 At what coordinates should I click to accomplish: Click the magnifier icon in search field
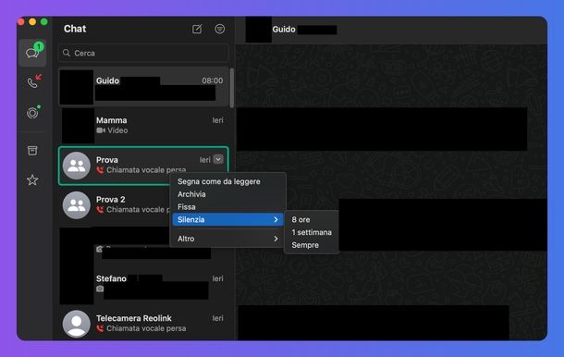67,53
